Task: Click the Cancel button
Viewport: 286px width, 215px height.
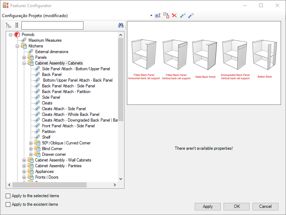Action: [265, 206]
